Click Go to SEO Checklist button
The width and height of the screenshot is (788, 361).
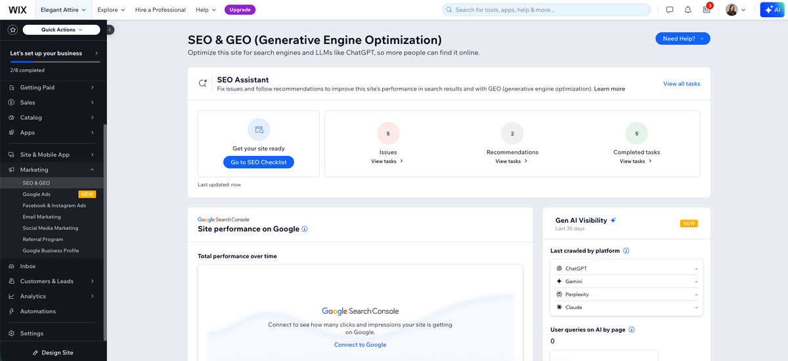pyautogui.click(x=259, y=162)
